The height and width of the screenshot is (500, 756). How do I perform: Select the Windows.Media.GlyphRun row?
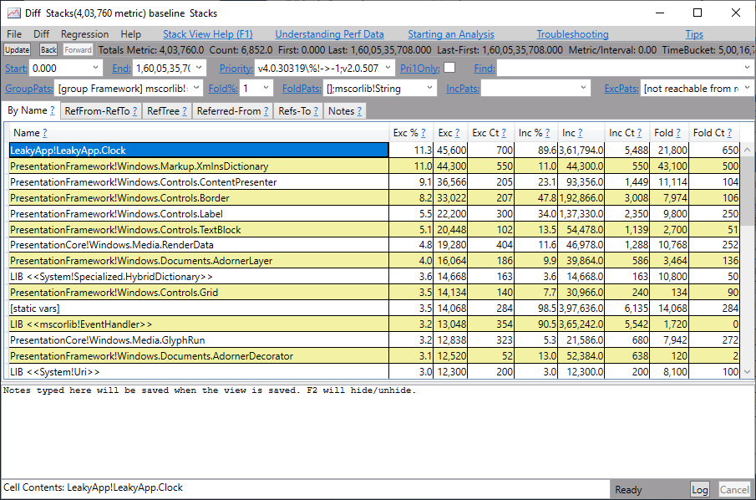[374, 339]
